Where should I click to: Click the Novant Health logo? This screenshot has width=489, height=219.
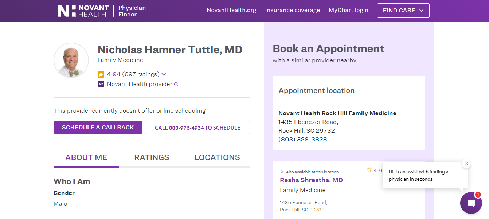click(83, 11)
